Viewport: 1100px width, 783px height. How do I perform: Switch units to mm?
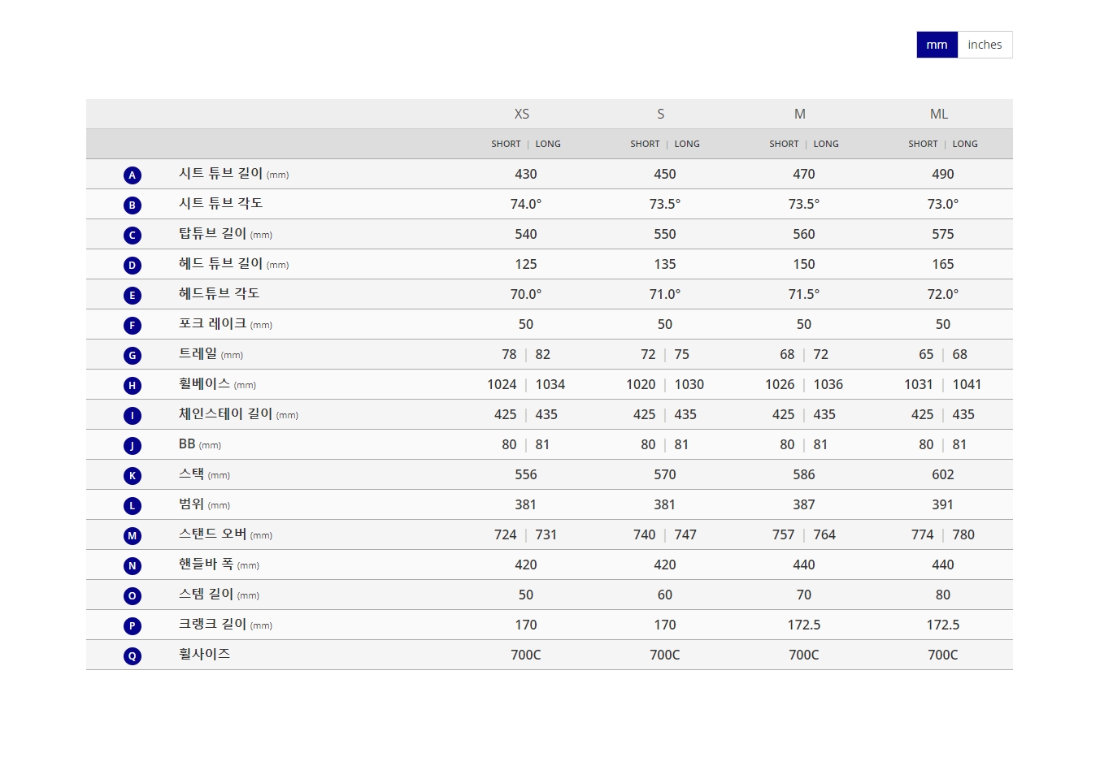[937, 45]
